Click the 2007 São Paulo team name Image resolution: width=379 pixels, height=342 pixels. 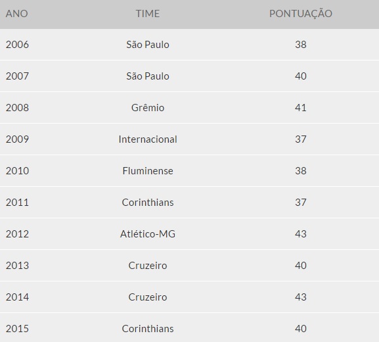(x=148, y=76)
